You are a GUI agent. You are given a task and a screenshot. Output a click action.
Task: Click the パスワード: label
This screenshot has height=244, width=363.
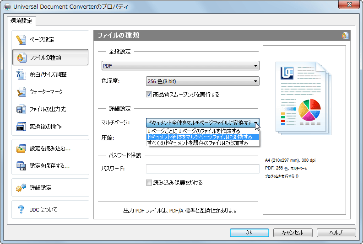pos(113,169)
